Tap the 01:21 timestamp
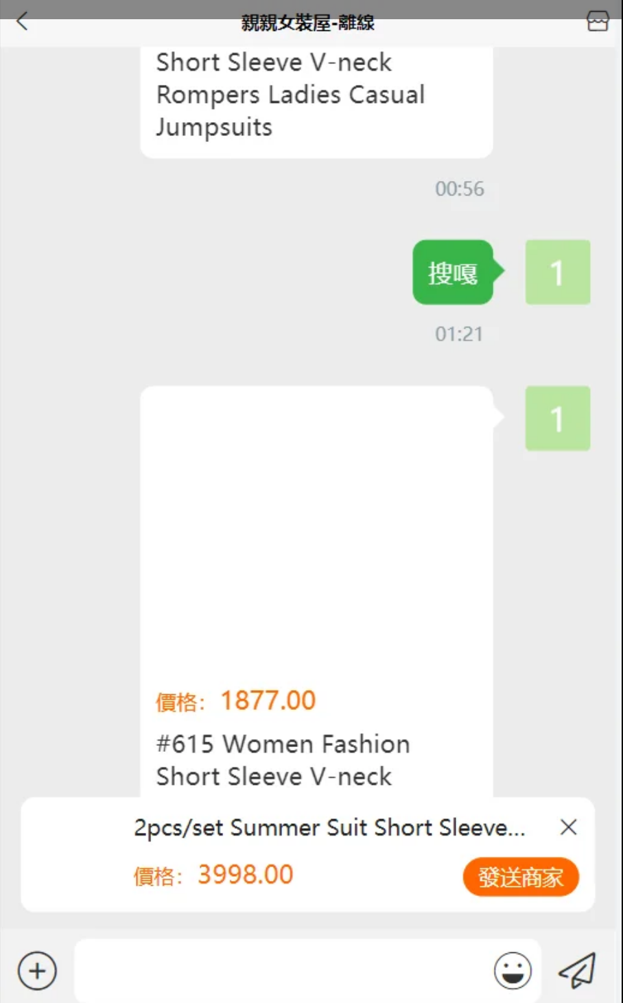Image resolution: width=623 pixels, height=1003 pixels. [459, 334]
